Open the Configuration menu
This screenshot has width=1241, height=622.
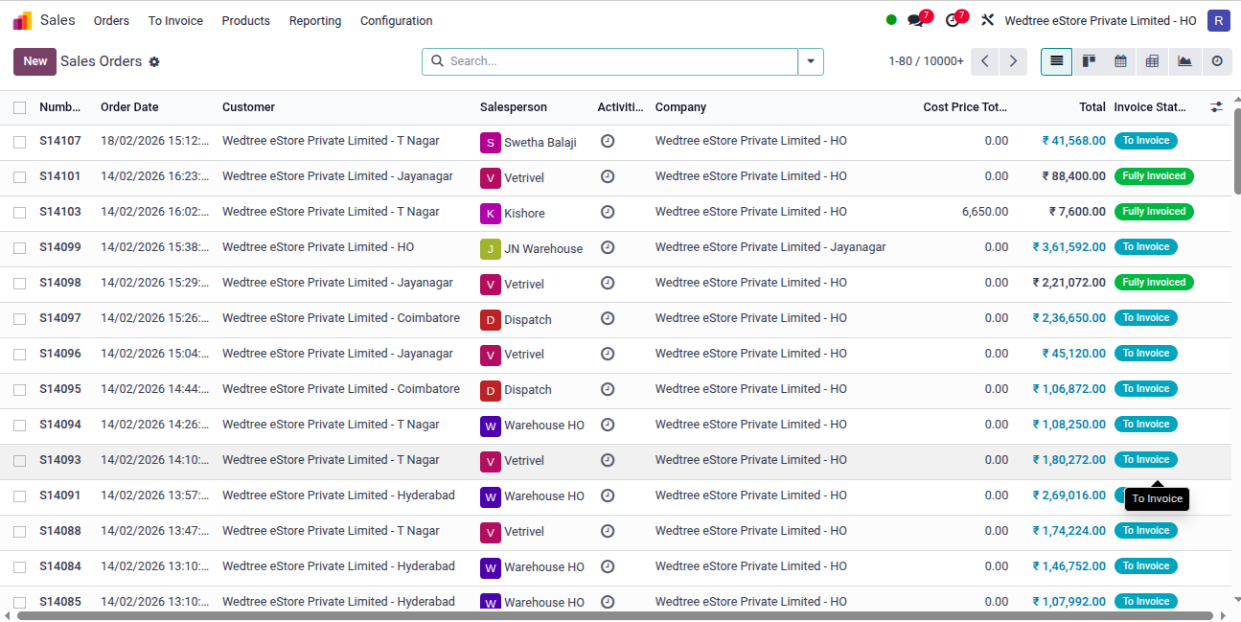coord(396,20)
